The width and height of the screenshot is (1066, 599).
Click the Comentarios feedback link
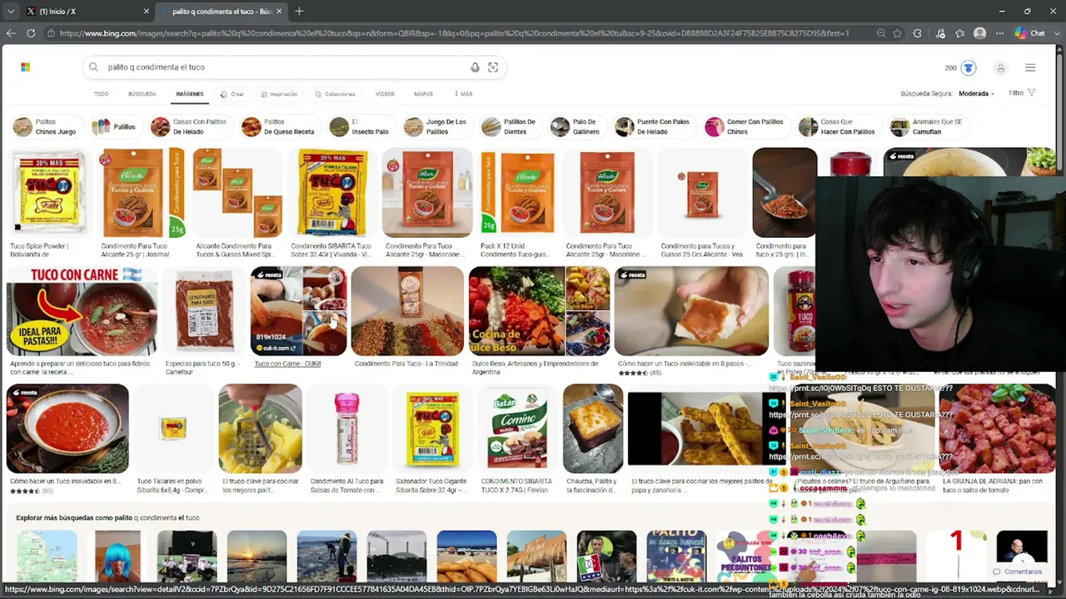(1018, 572)
